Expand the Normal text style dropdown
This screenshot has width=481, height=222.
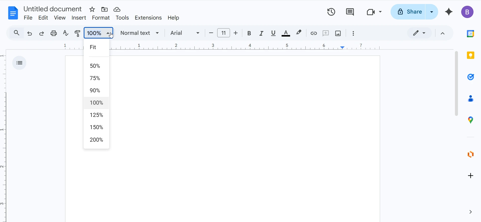tap(140, 33)
